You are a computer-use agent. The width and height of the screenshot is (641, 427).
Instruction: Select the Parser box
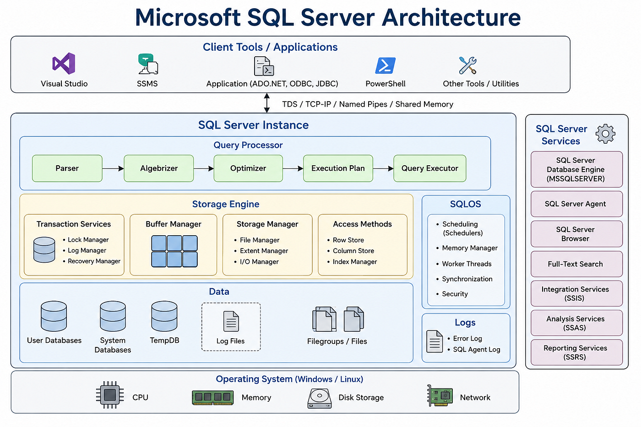pos(67,168)
